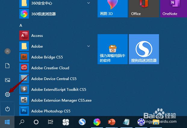Open 搜狗高速浏览器 tile

(144, 49)
